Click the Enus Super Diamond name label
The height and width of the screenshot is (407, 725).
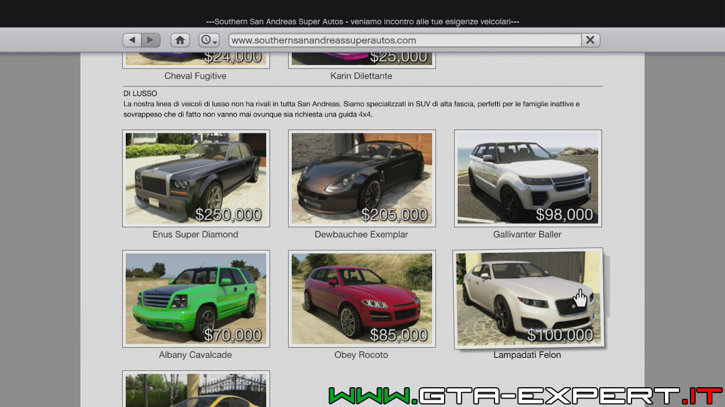tap(195, 234)
